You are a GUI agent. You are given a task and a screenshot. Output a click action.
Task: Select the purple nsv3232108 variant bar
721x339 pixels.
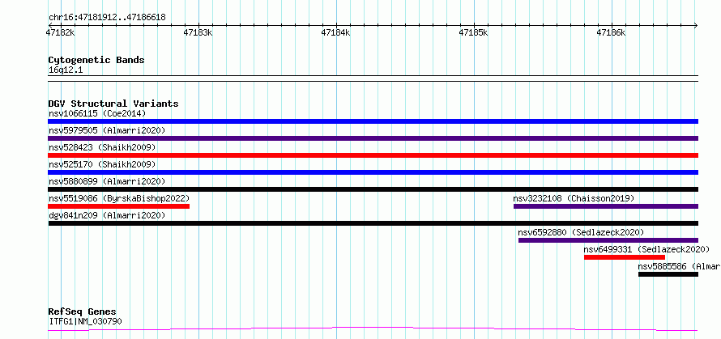(x=606, y=206)
